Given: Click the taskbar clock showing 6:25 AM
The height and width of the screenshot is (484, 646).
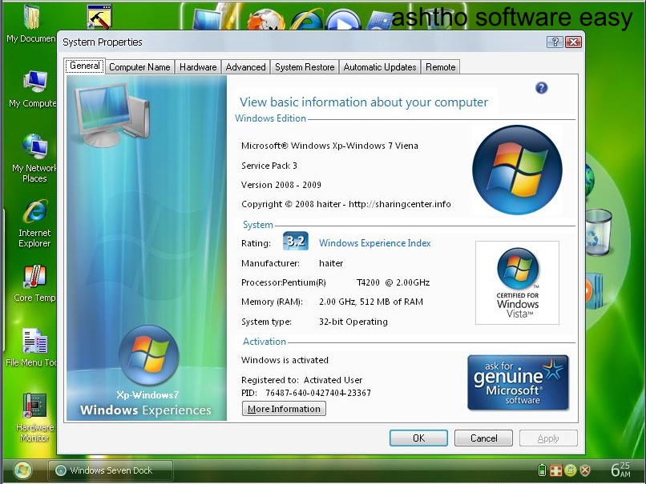Looking at the screenshot, I should [620, 469].
